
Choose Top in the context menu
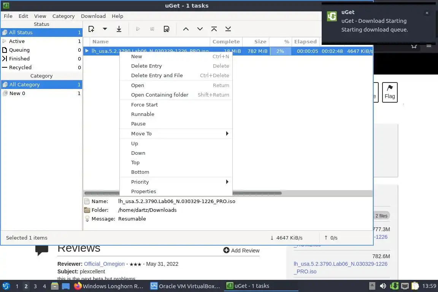[176, 162]
